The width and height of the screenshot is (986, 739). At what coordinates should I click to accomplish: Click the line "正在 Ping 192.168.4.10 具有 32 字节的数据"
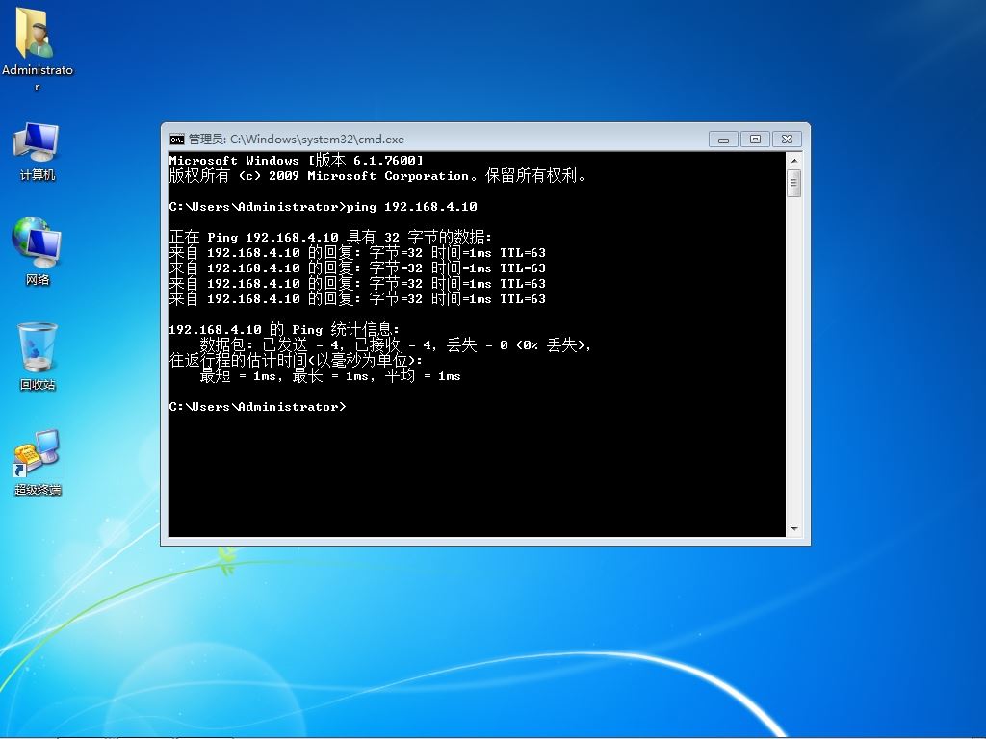330,237
